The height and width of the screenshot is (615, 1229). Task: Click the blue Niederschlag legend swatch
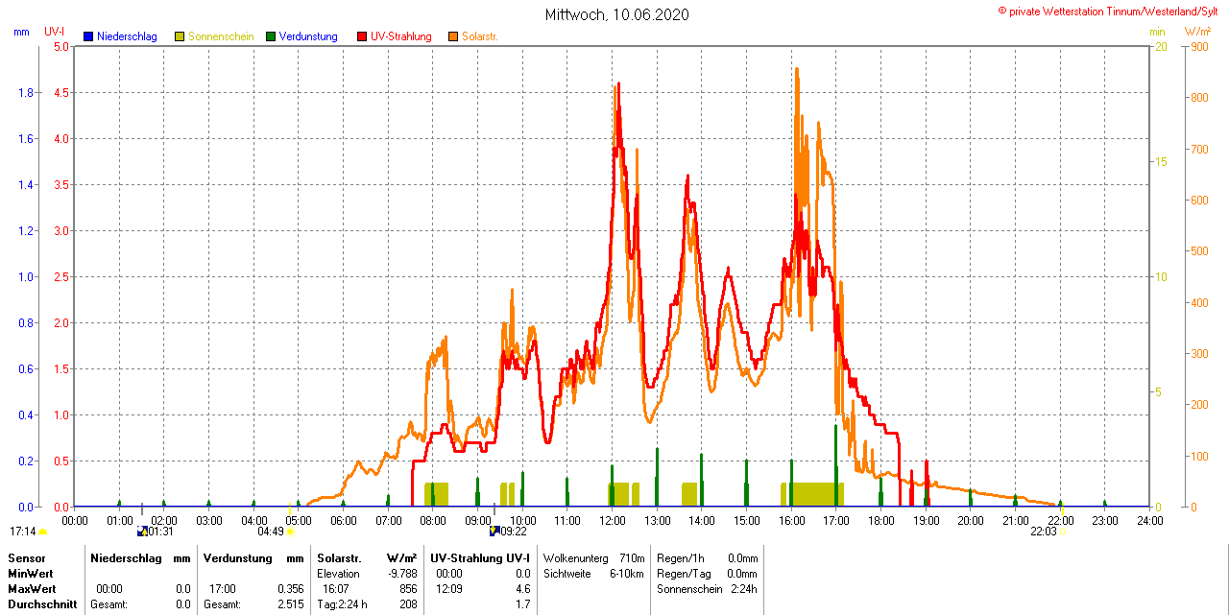[88, 36]
